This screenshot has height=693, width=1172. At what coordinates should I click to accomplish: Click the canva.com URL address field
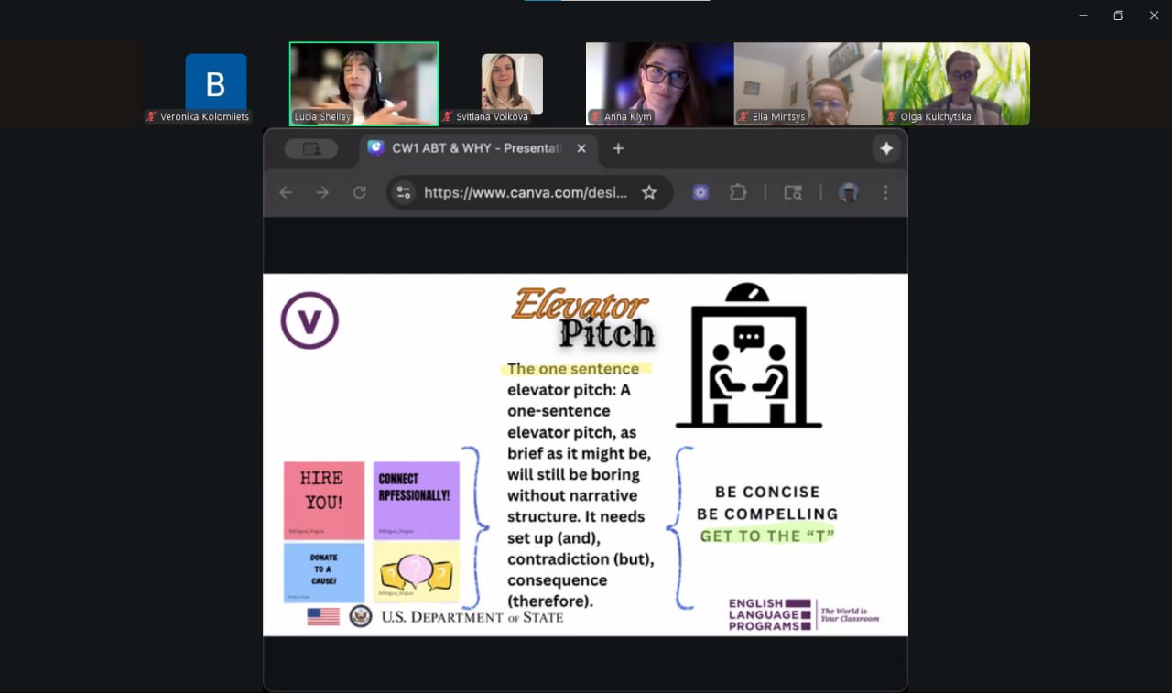[526, 192]
